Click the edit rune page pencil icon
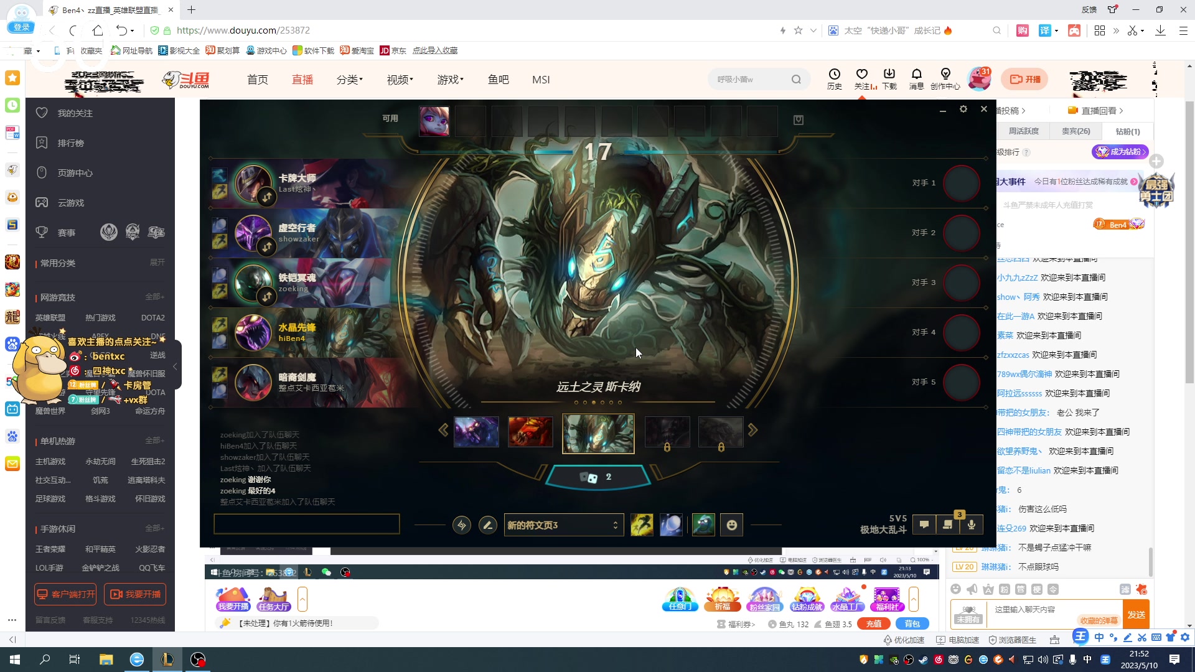This screenshot has height=672, width=1195. click(x=488, y=525)
